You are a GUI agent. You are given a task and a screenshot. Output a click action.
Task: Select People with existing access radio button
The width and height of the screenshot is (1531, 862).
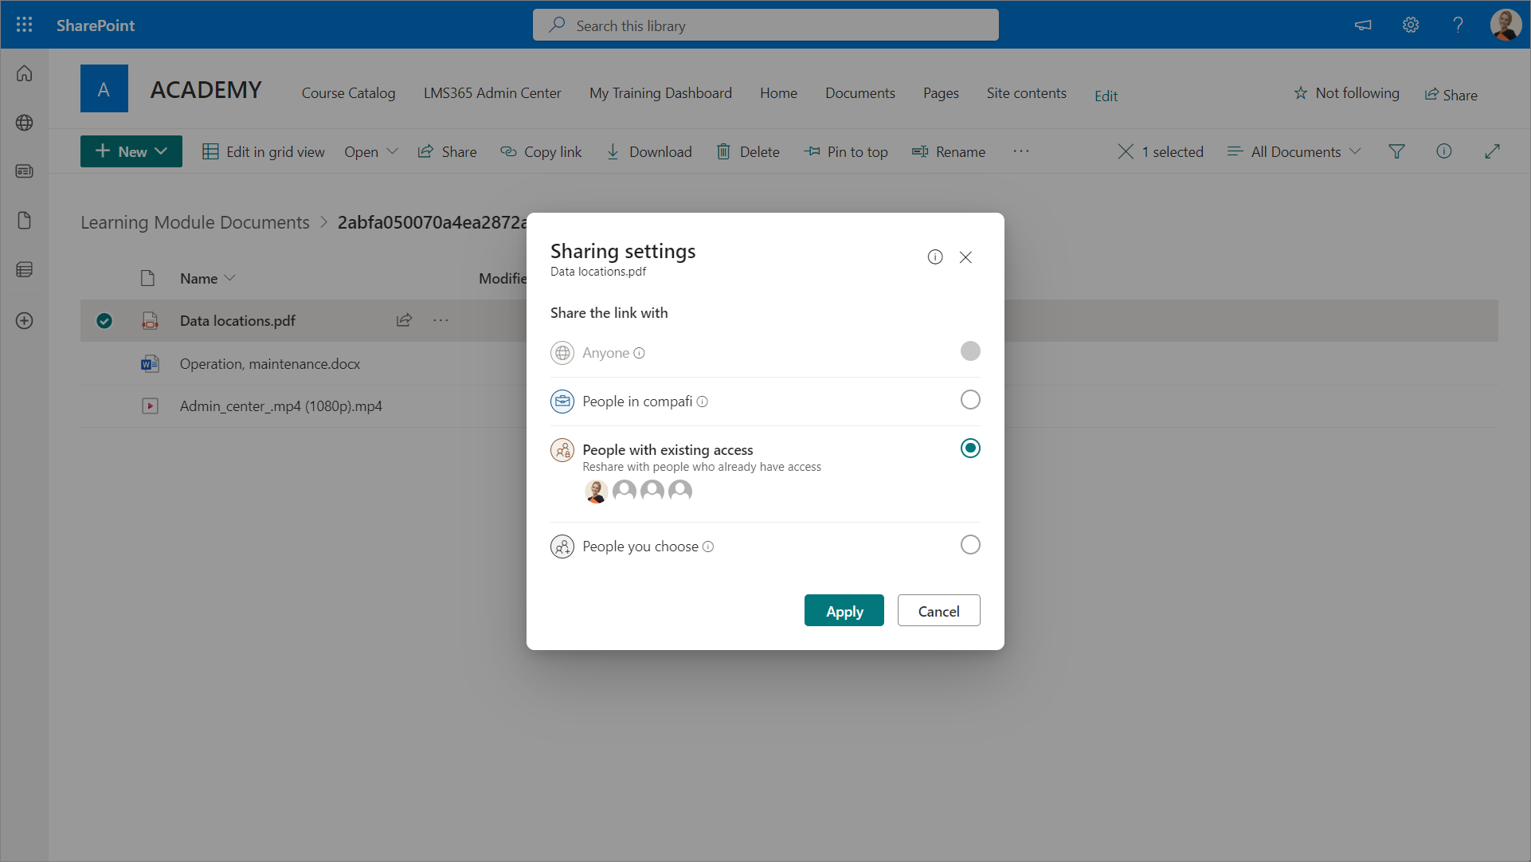[x=969, y=449]
